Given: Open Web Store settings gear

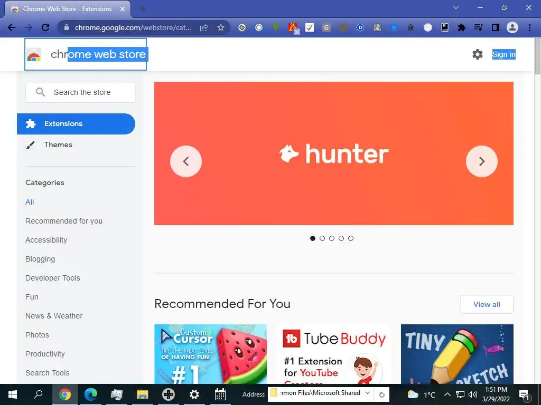Looking at the screenshot, I should pyautogui.click(x=478, y=54).
